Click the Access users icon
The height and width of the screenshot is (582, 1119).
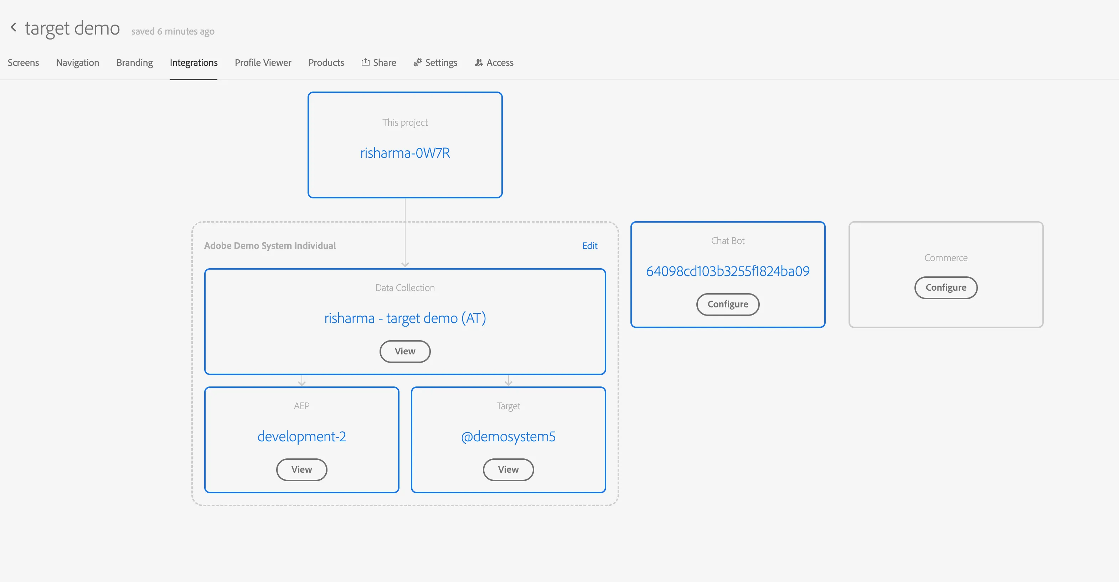tap(479, 62)
